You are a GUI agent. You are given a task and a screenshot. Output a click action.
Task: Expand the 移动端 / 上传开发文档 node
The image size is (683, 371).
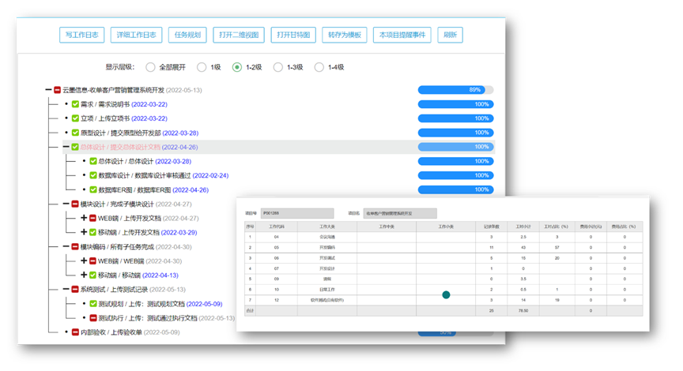point(84,232)
